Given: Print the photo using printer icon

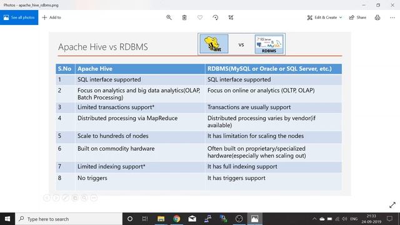Looking at the screenshot, I should 377,17.
